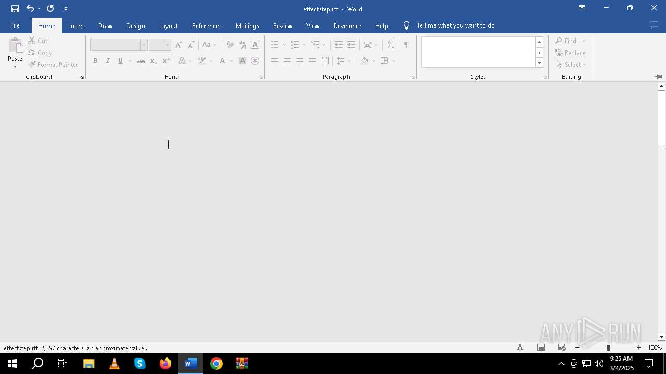Click Character Shading icon
The height and width of the screenshot is (374, 666).
[x=242, y=61]
